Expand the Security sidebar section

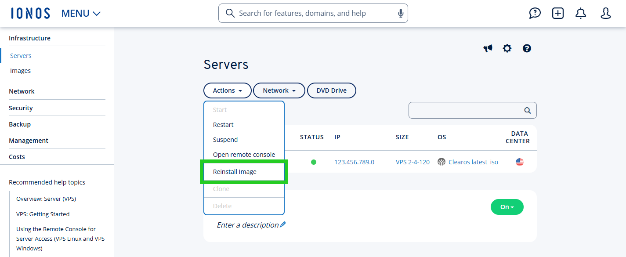(x=21, y=108)
